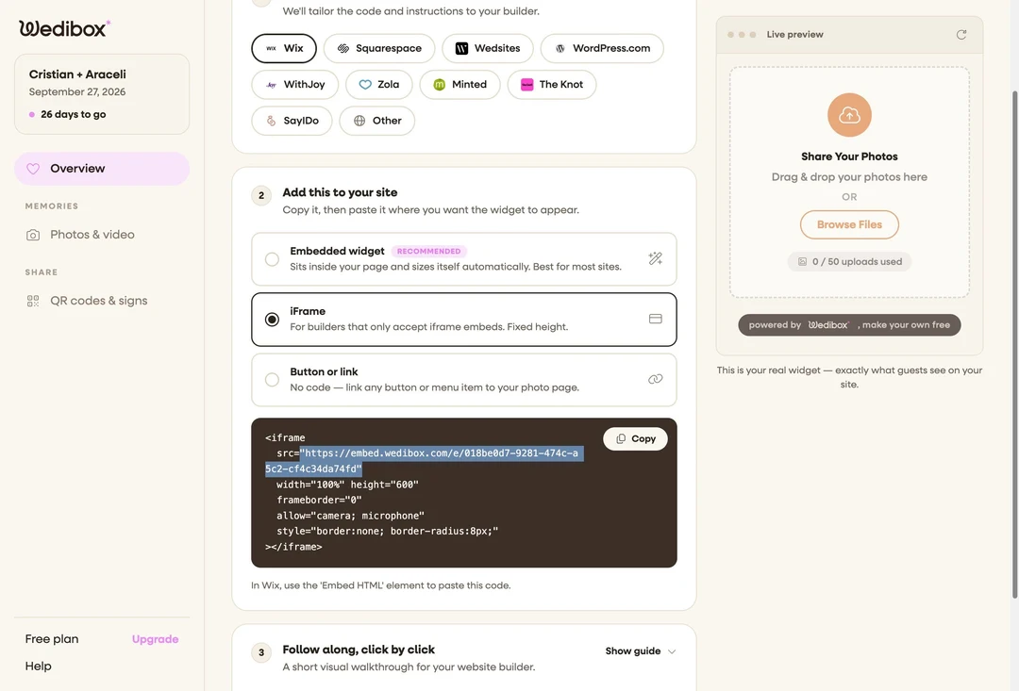
Task: Pick Wedsites as the builder
Action: 488,48
